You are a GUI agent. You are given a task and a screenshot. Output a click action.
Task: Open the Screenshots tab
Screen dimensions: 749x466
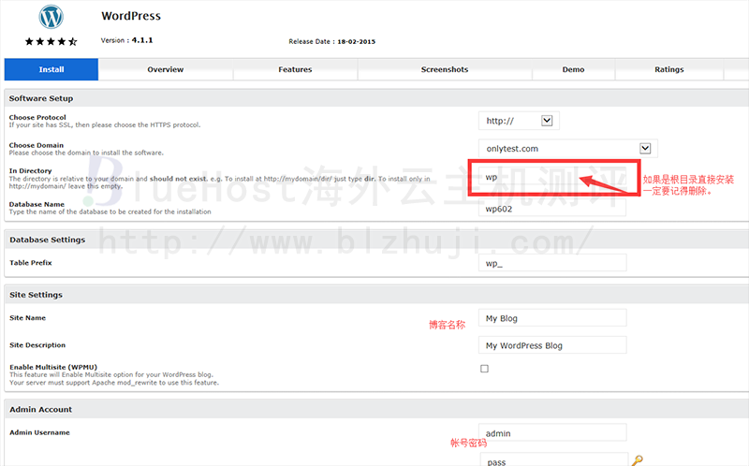pyautogui.click(x=445, y=69)
